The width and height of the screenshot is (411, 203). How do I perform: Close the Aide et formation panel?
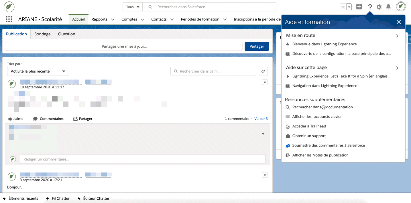click(x=398, y=22)
